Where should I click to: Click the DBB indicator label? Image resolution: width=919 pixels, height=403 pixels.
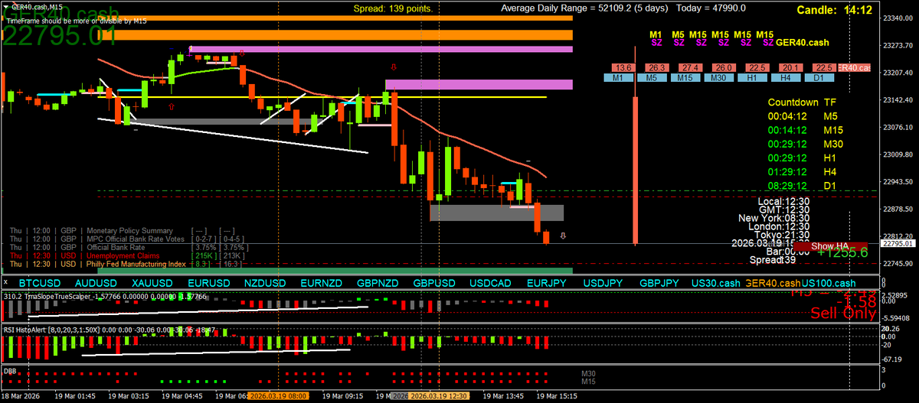point(9,369)
